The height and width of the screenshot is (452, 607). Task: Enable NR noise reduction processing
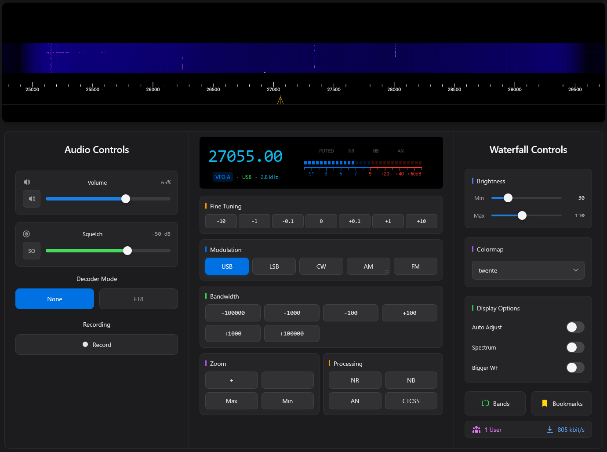[x=355, y=380]
